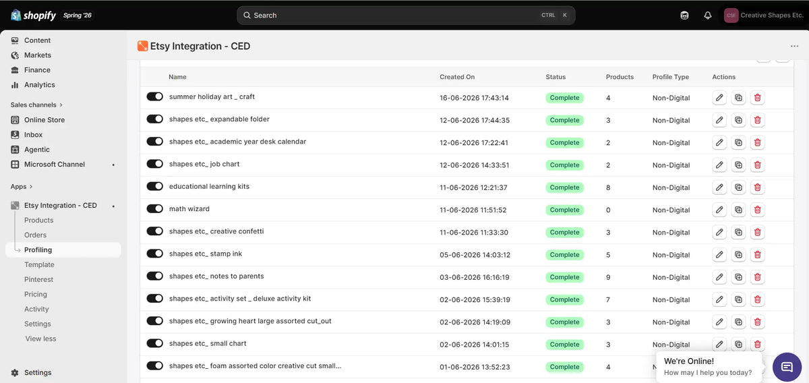The image size is (809, 383).
Task: Duplicate the notes to parents profile
Action: (738, 277)
